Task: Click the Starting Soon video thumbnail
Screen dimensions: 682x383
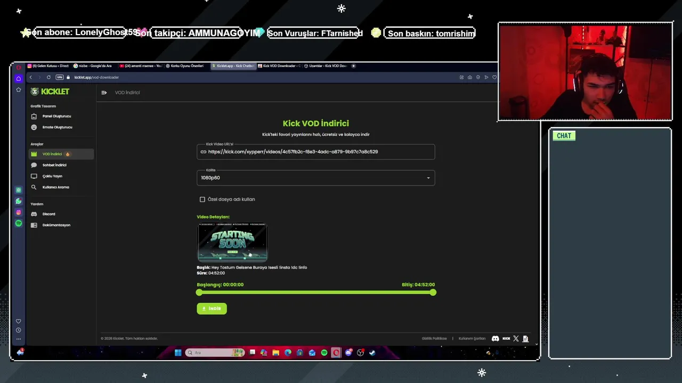Action: point(232,242)
